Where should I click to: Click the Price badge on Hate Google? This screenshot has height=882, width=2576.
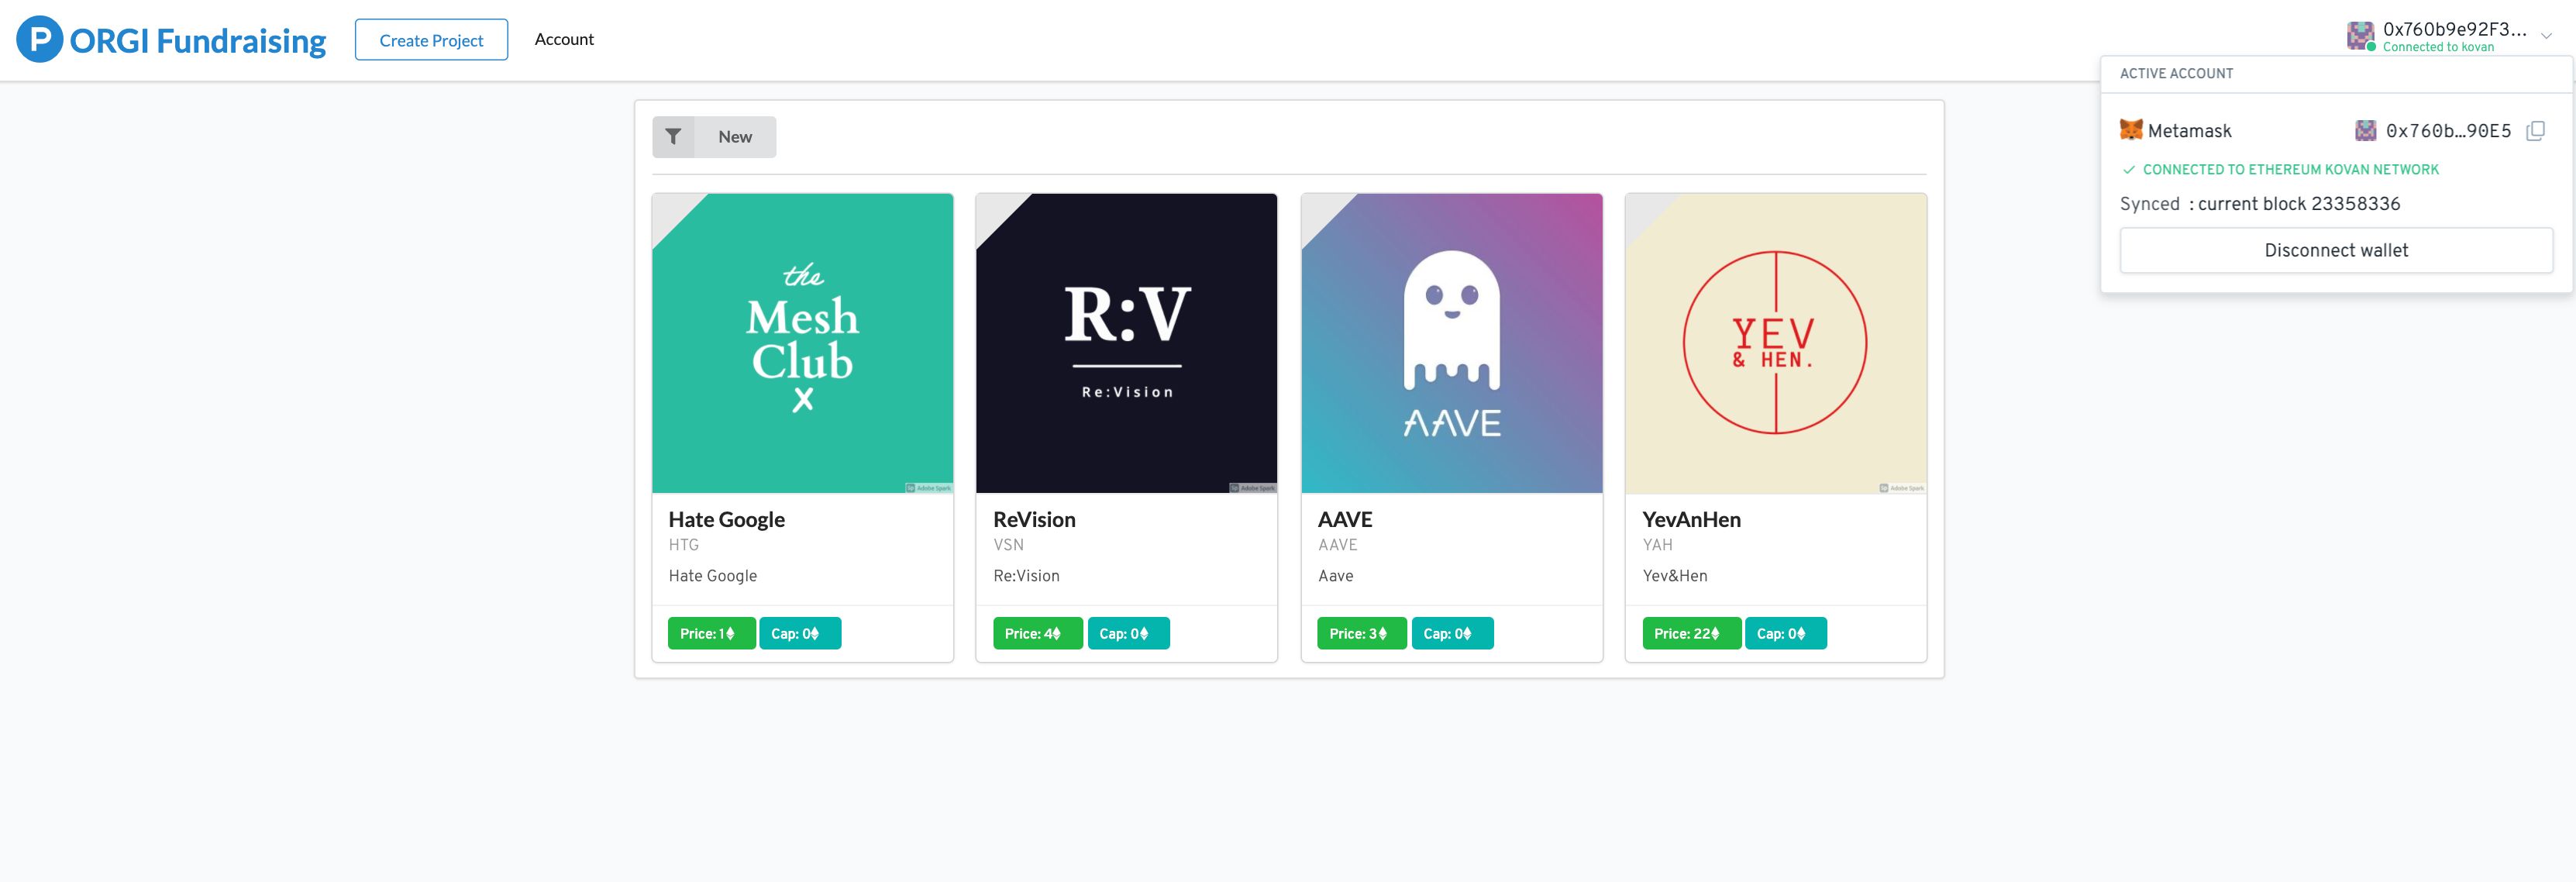[708, 632]
